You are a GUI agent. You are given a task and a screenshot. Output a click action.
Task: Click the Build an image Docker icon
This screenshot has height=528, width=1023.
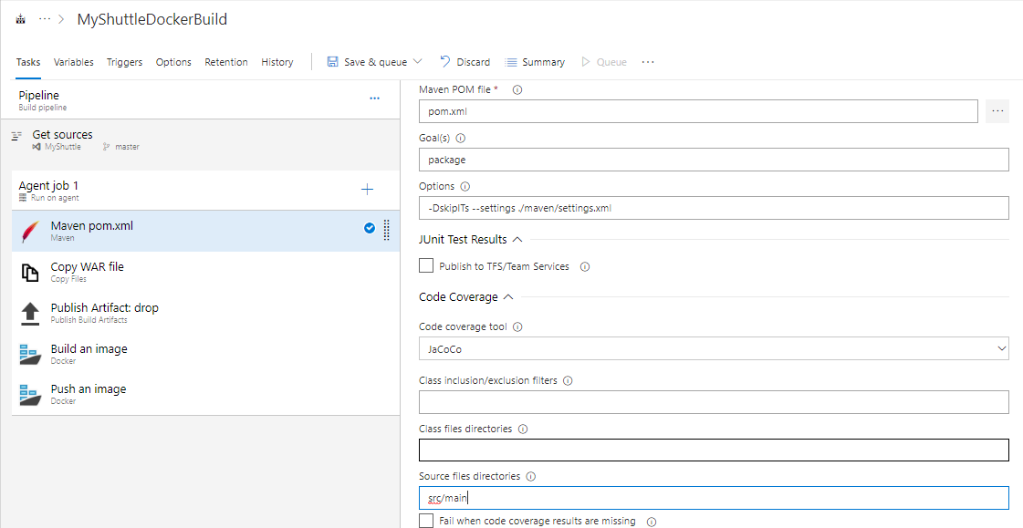(30, 355)
